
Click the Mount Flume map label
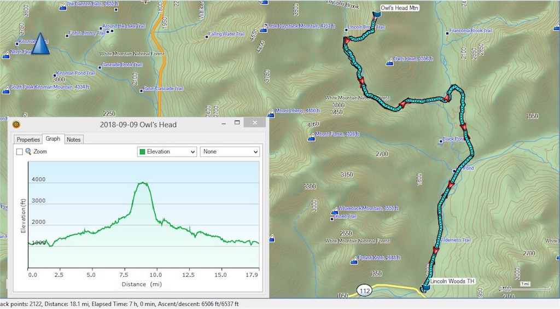[337, 134]
